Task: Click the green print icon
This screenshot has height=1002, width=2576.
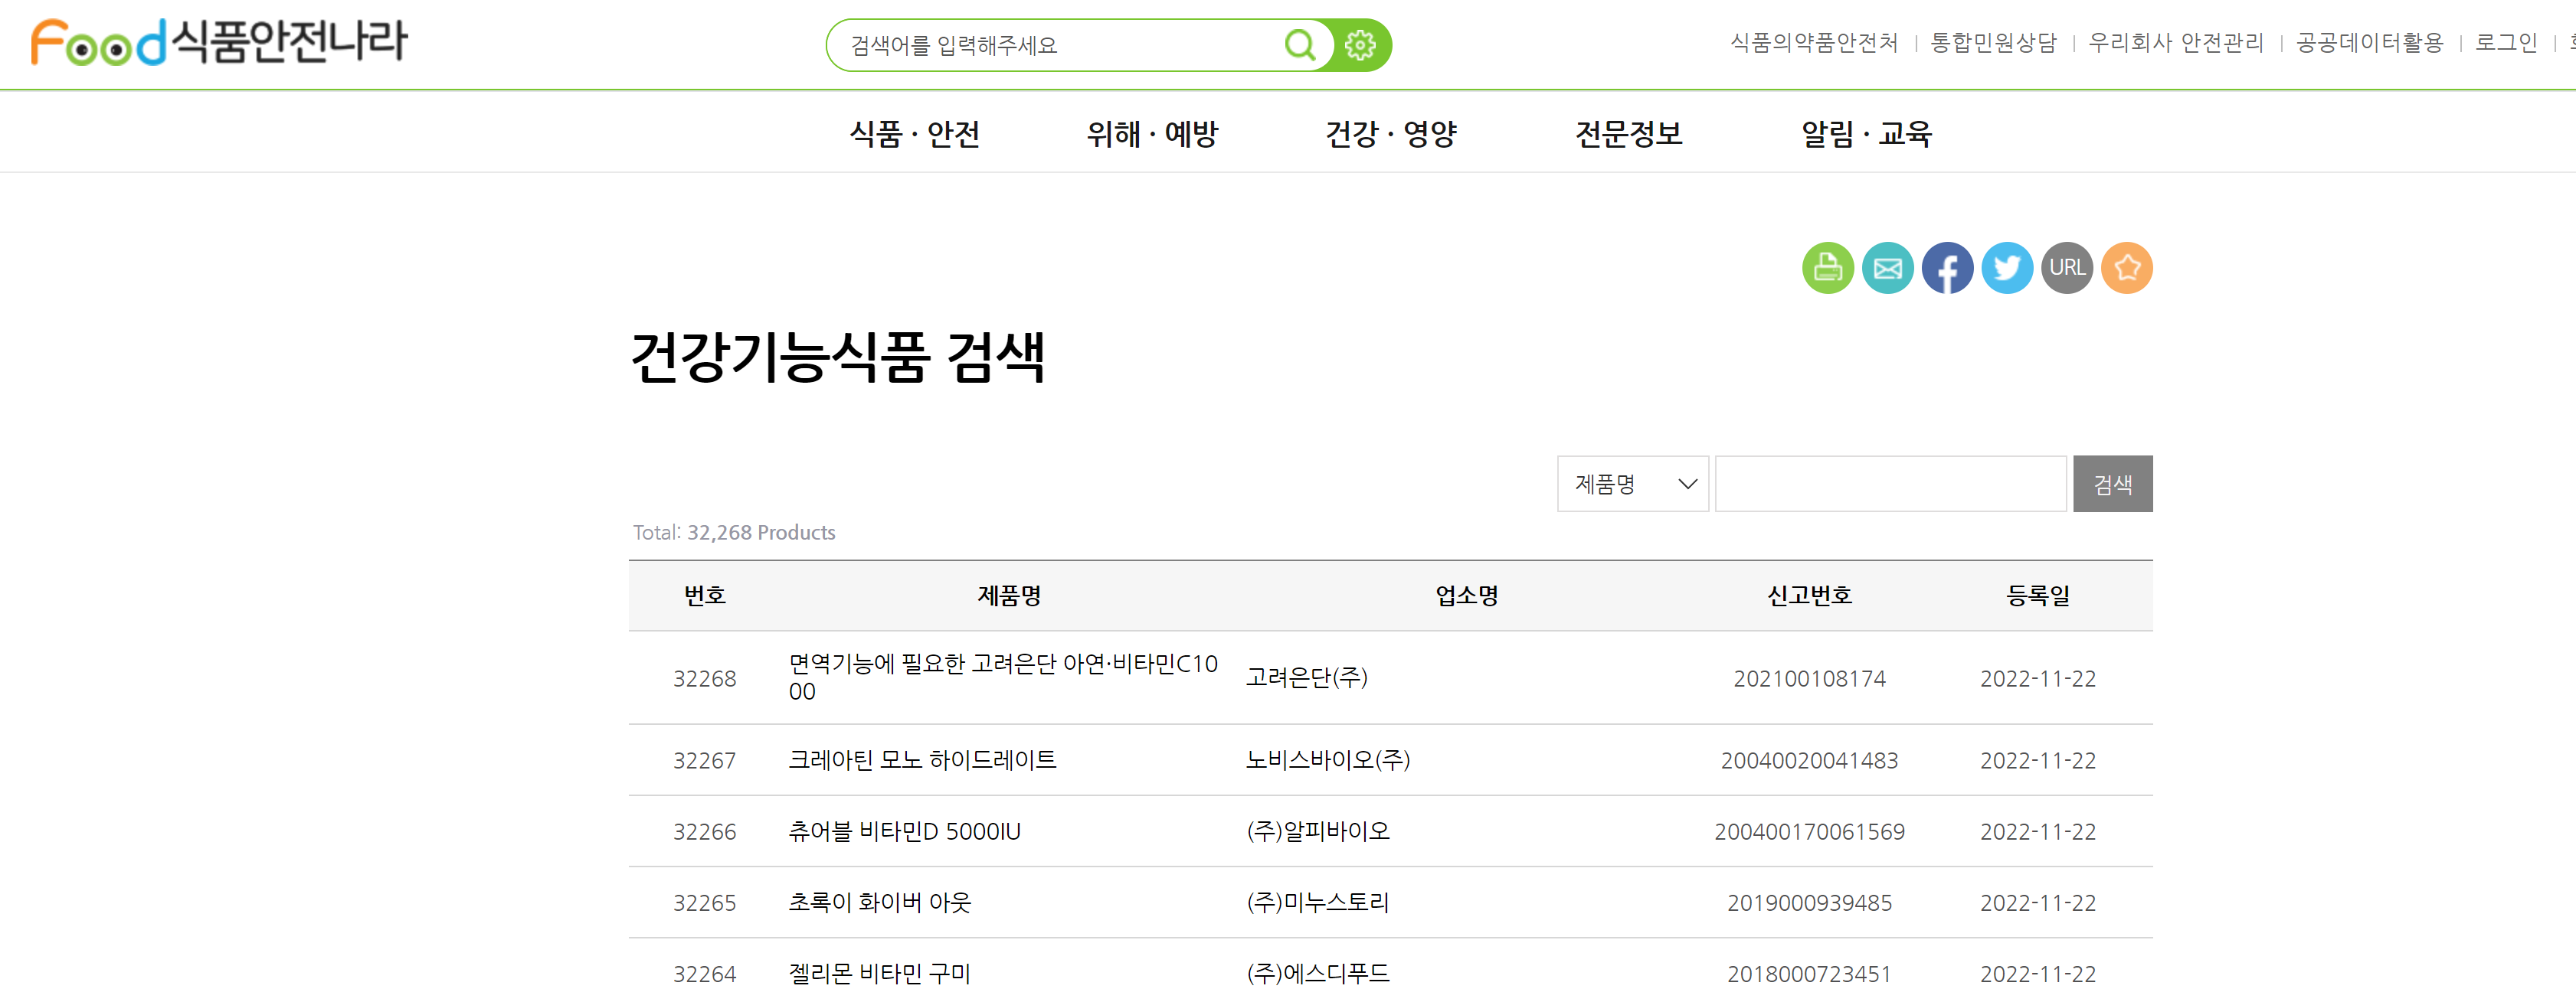Action: [x=1827, y=268]
